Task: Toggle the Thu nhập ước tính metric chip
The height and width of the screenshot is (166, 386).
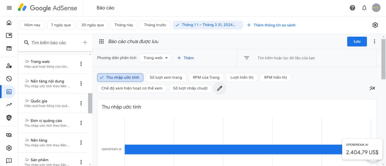Action: 120,77
